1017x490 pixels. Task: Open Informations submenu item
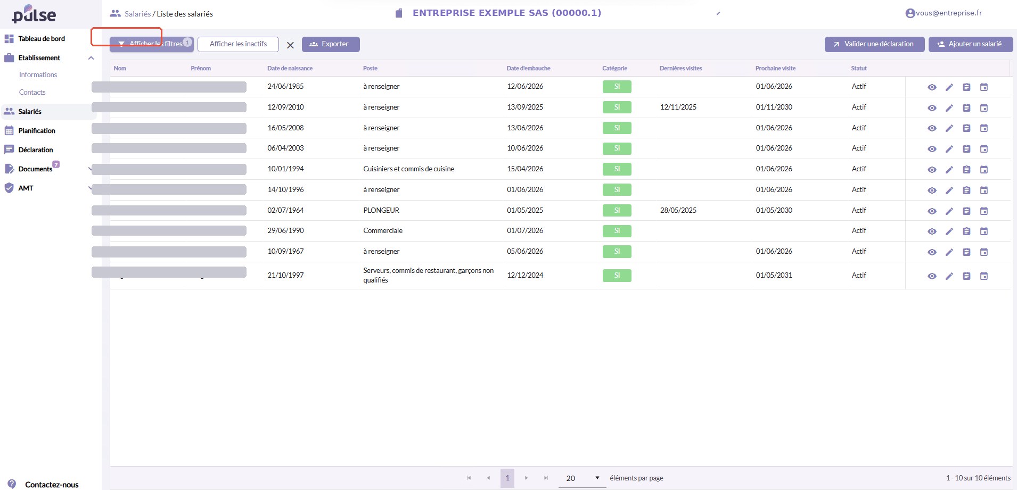tap(38, 75)
